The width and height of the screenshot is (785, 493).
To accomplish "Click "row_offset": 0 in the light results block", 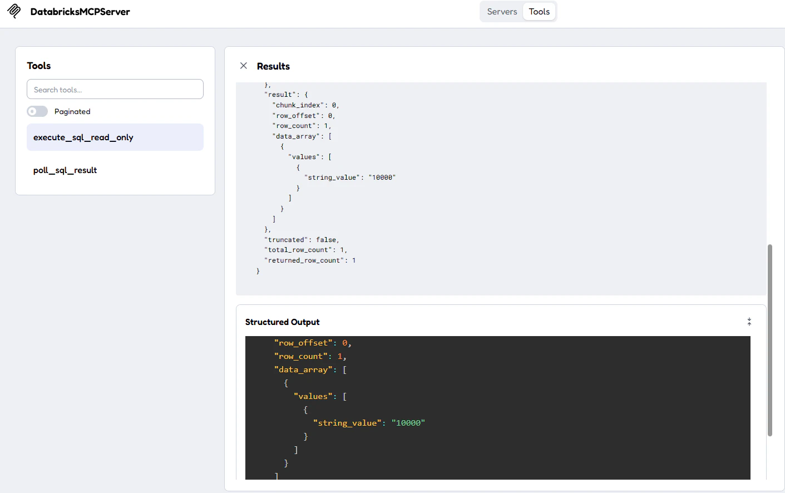I will click(304, 116).
